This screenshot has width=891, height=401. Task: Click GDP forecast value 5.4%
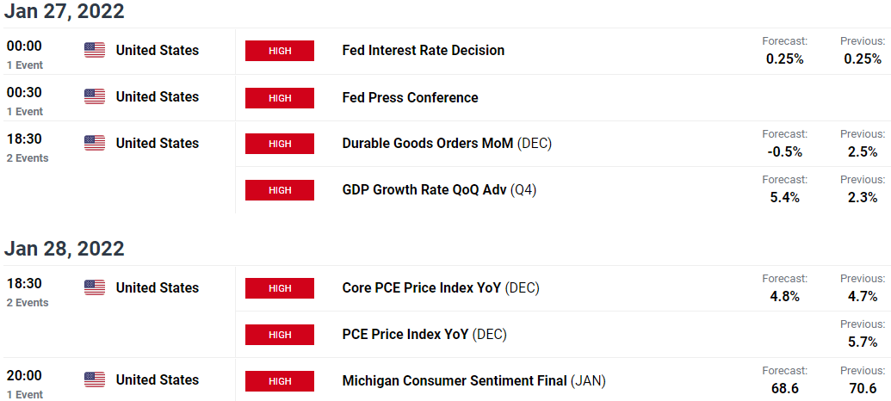pos(785,198)
